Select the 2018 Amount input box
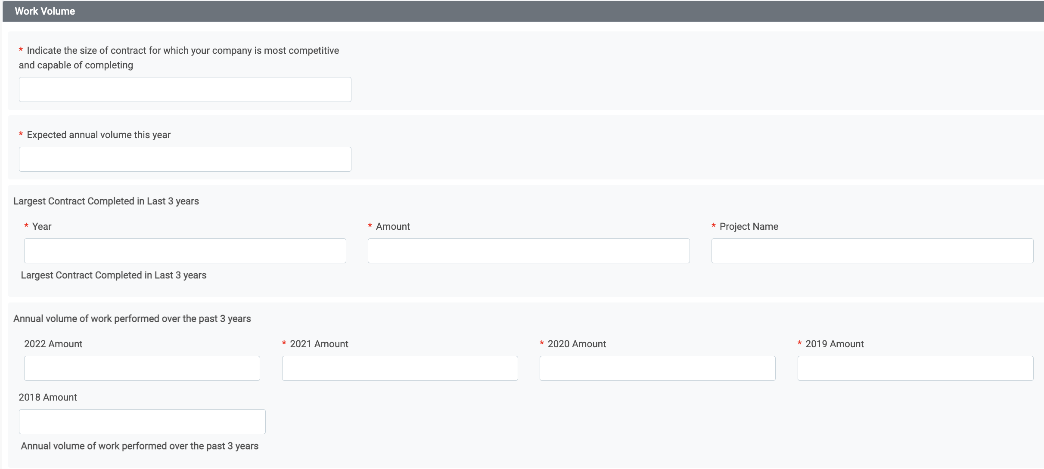Image resolution: width=1044 pixels, height=469 pixels. (x=142, y=422)
